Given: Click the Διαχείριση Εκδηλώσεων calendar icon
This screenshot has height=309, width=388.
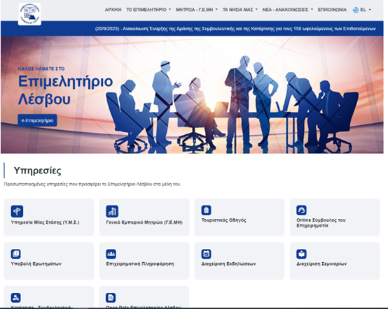Looking at the screenshot, I should 206,254.
